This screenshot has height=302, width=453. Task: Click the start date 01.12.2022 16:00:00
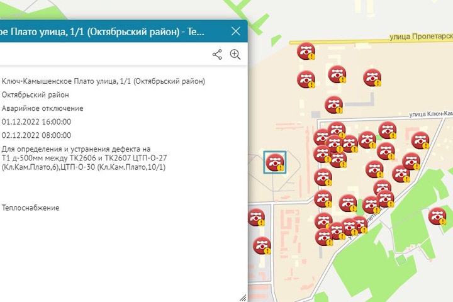point(36,122)
